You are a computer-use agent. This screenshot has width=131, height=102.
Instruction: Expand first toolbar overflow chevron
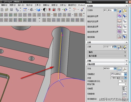[x=20, y=8]
